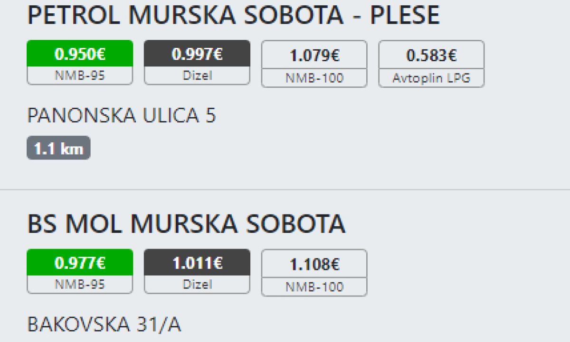
Task: Select the NMB-95 label under Petrol's 0.950€
Action: [x=80, y=75]
